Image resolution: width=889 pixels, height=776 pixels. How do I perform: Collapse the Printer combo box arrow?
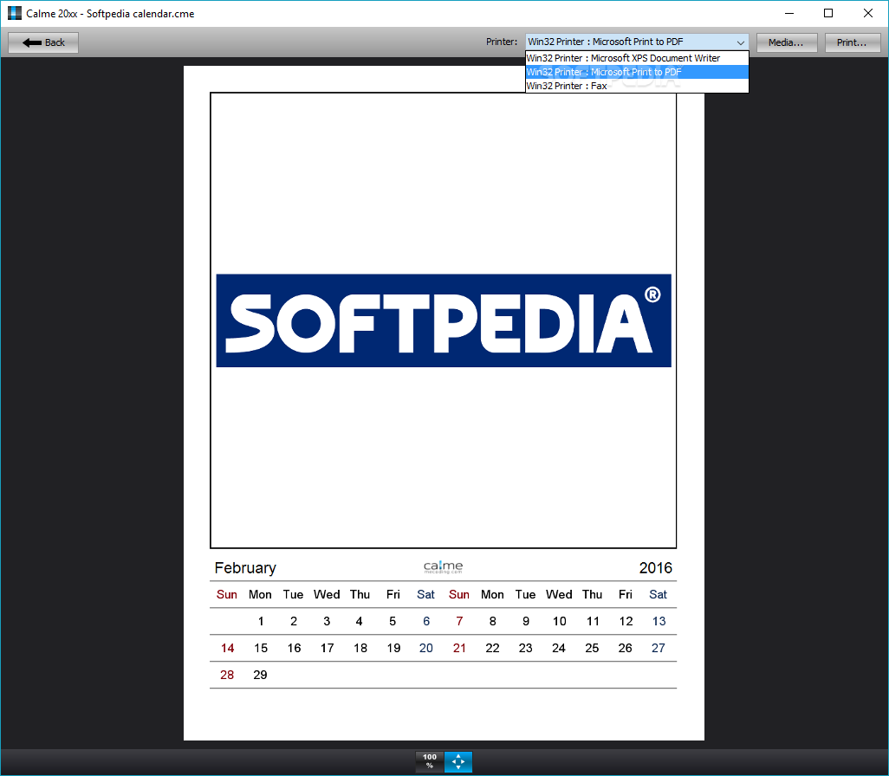pyautogui.click(x=740, y=42)
